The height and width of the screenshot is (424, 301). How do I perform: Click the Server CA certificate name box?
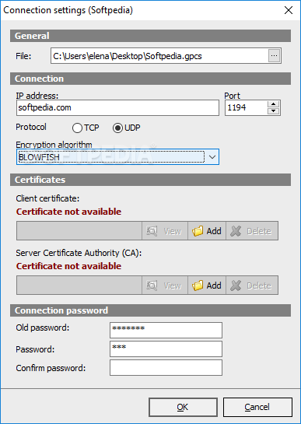[79, 286]
